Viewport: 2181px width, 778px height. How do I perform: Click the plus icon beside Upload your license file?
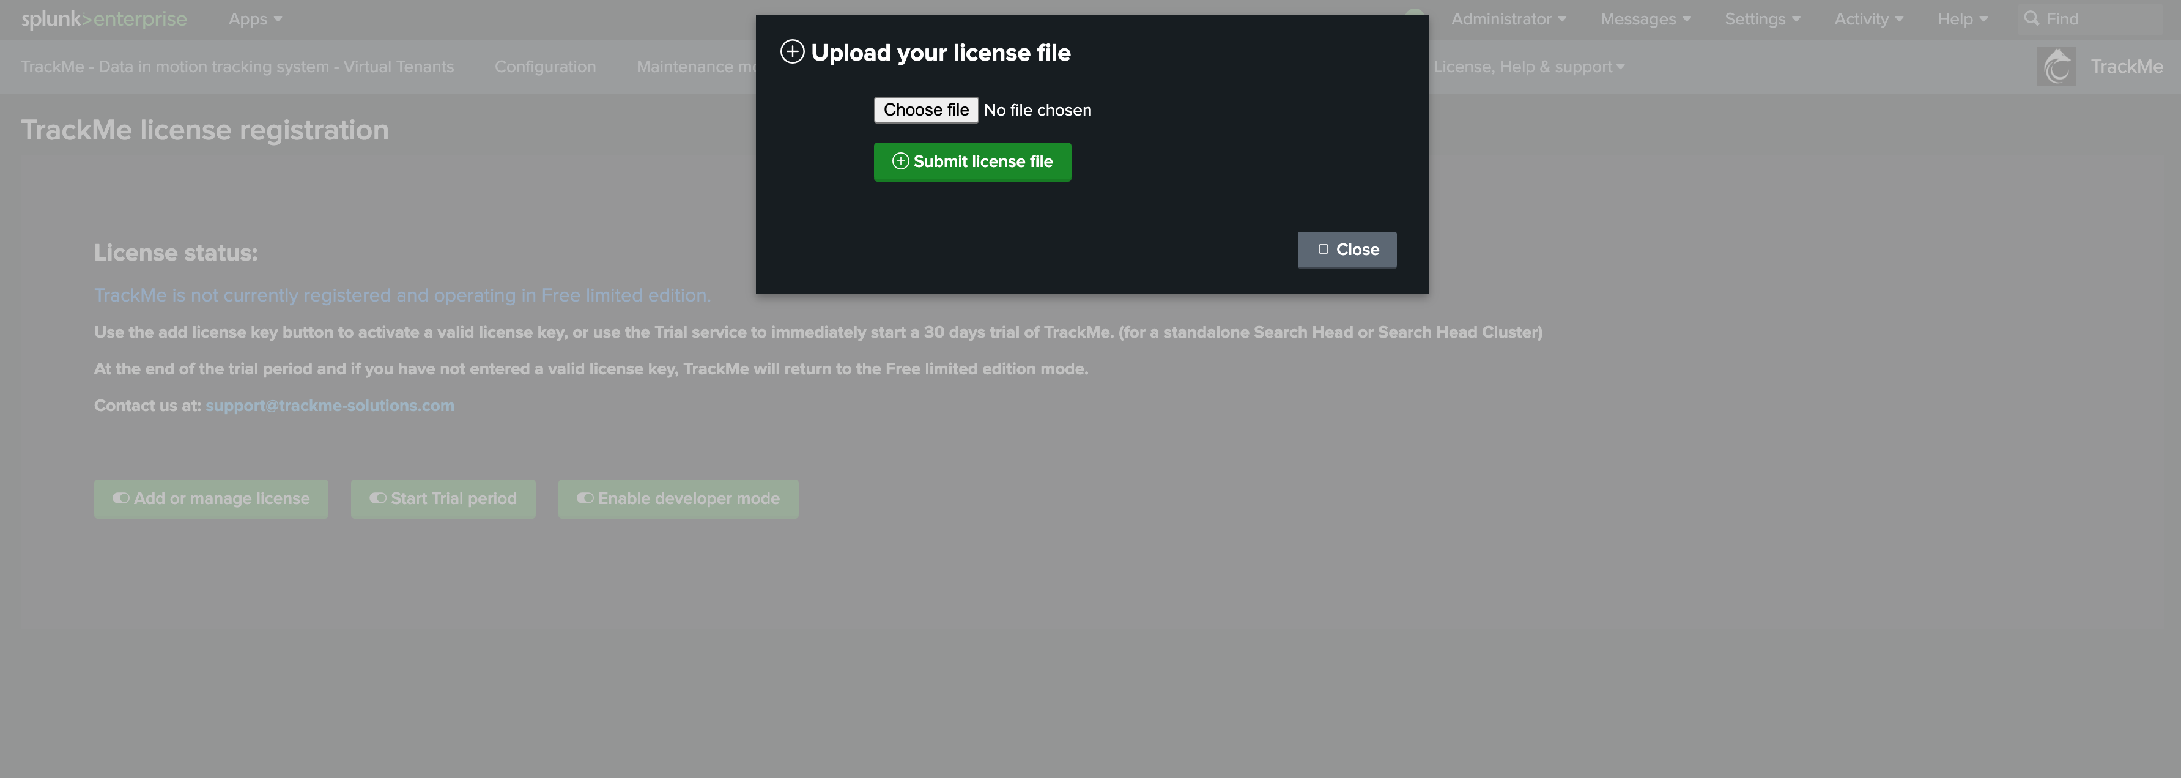pyautogui.click(x=791, y=53)
